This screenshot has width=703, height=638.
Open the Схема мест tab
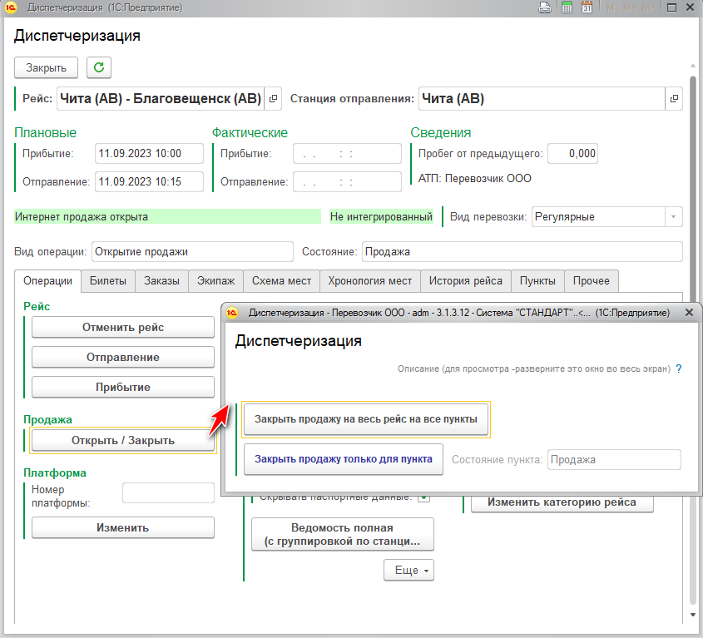coord(282,281)
